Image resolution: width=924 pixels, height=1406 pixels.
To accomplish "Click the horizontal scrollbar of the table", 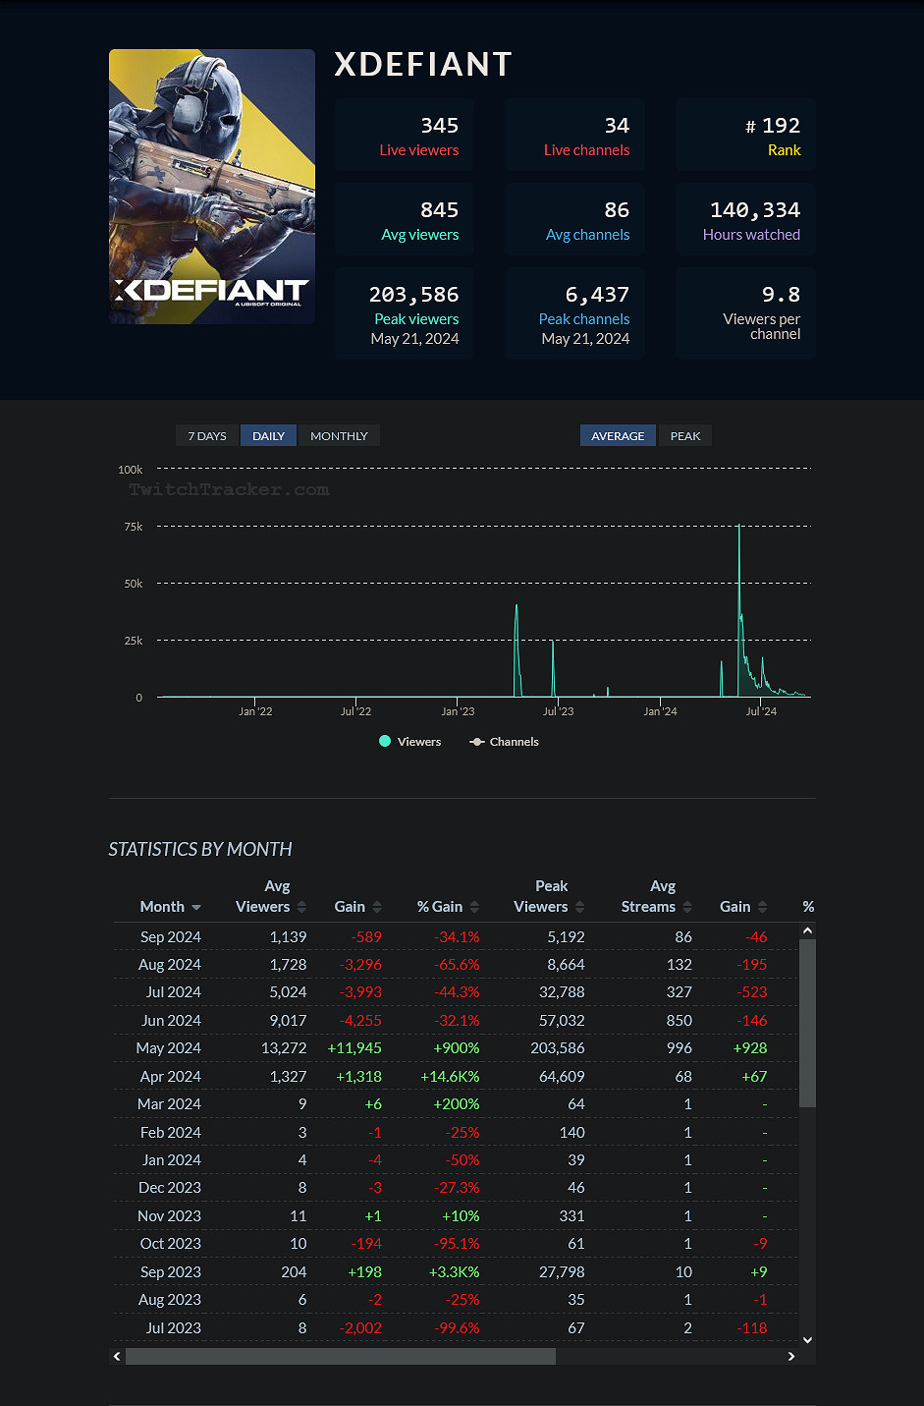I will pyautogui.click(x=340, y=1356).
